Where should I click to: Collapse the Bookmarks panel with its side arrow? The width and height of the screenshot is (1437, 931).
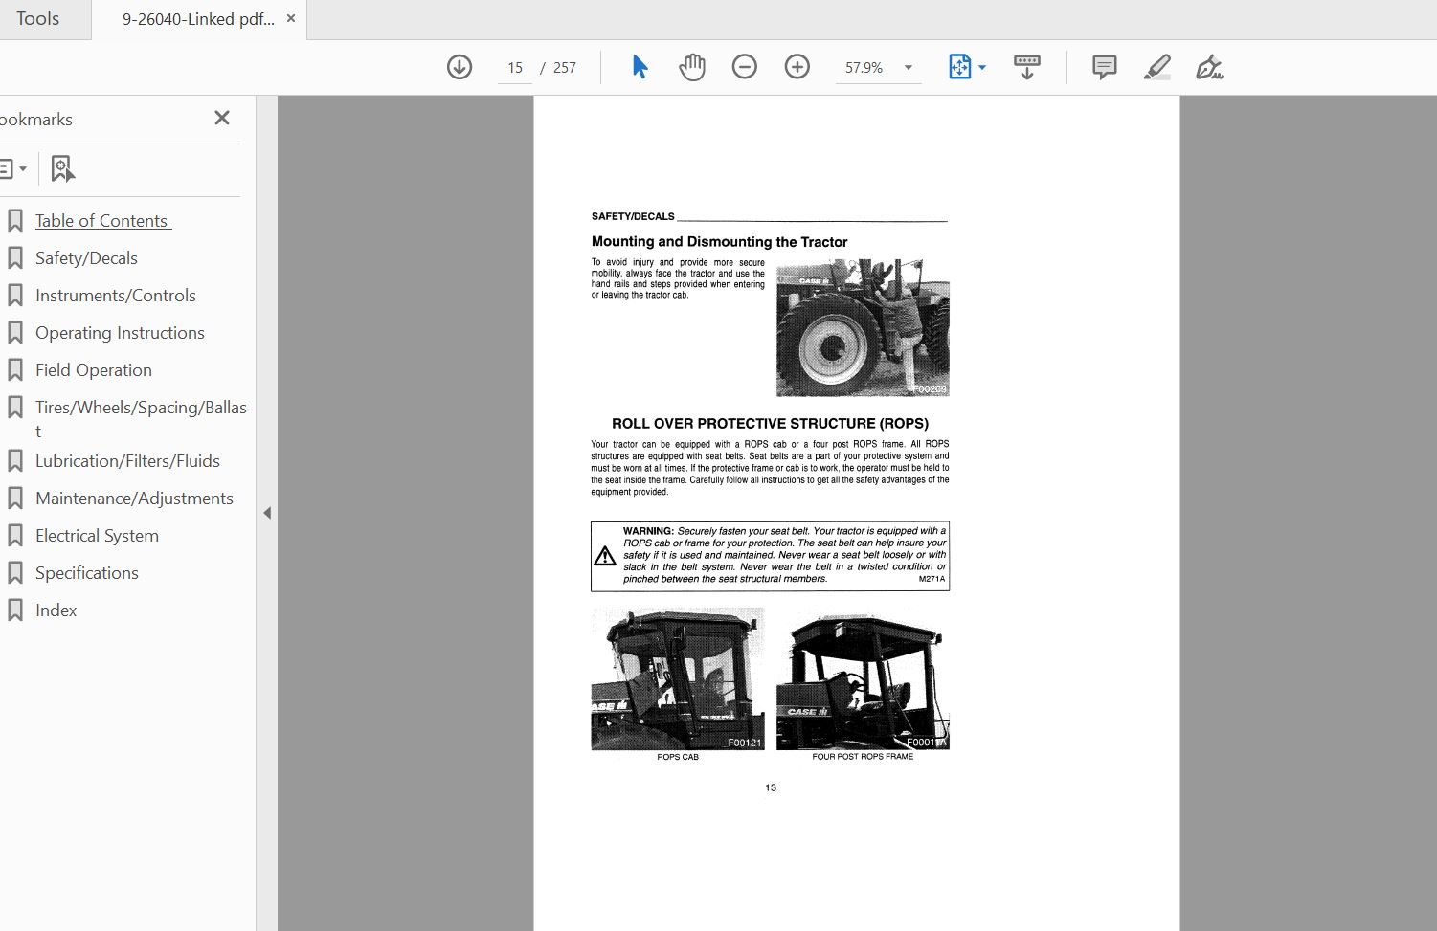(267, 512)
